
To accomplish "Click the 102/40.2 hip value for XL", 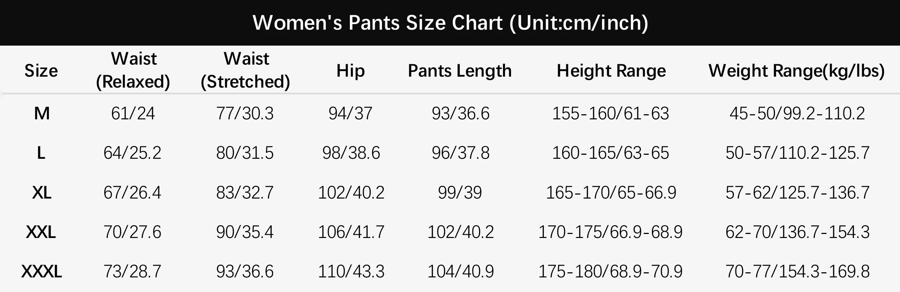I will pos(351,192).
